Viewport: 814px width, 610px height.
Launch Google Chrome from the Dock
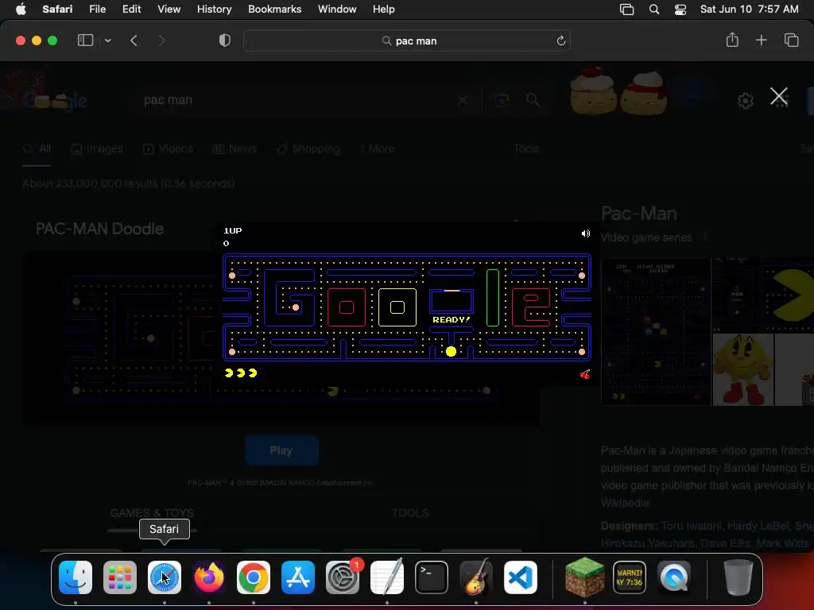[x=254, y=577]
